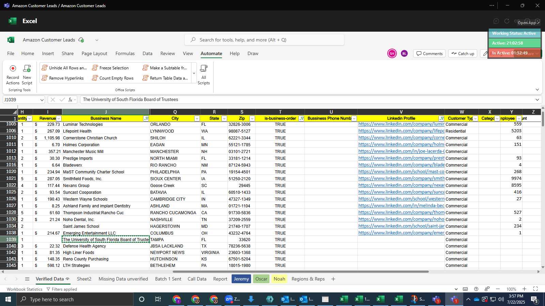This screenshot has width=545, height=306.
Task: Open Customer Type filter dropdown
Action: (475, 119)
